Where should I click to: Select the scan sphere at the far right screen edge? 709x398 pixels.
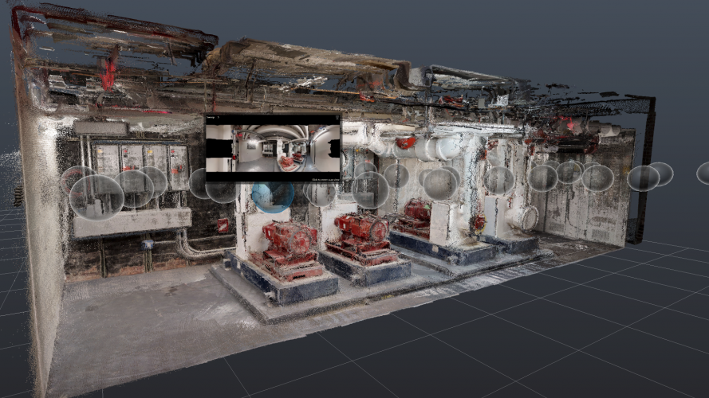[x=703, y=173]
